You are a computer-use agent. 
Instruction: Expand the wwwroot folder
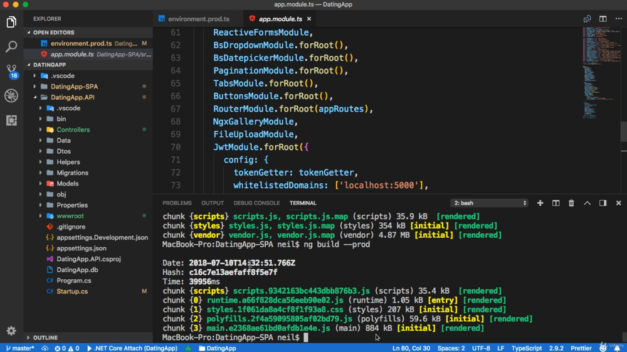tap(88, 216)
